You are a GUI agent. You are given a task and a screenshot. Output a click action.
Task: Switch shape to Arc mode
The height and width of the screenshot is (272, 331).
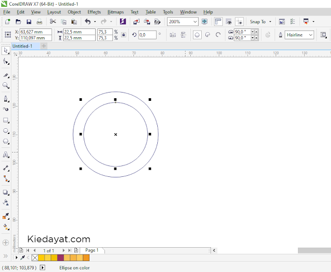(218, 35)
